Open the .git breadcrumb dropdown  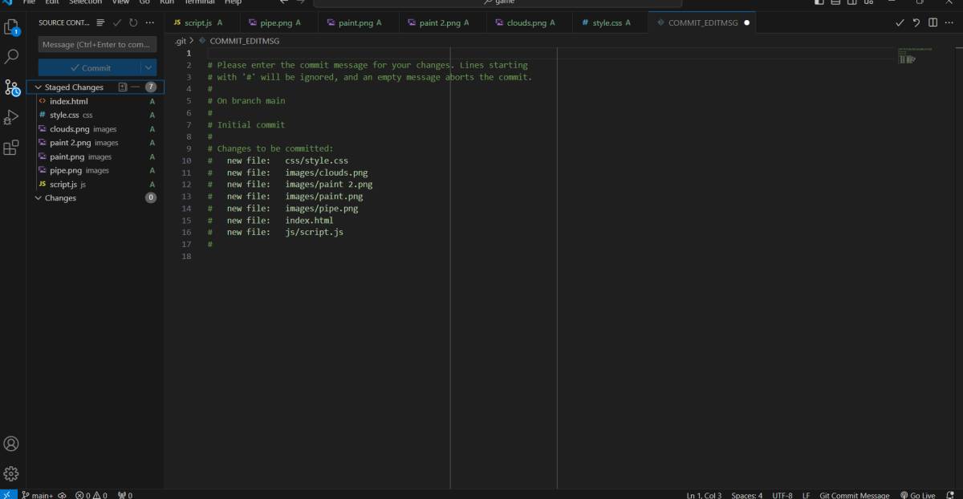click(180, 40)
